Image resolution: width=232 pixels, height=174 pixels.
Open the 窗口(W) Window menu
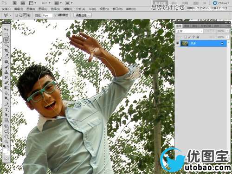[x=117, y=9]
